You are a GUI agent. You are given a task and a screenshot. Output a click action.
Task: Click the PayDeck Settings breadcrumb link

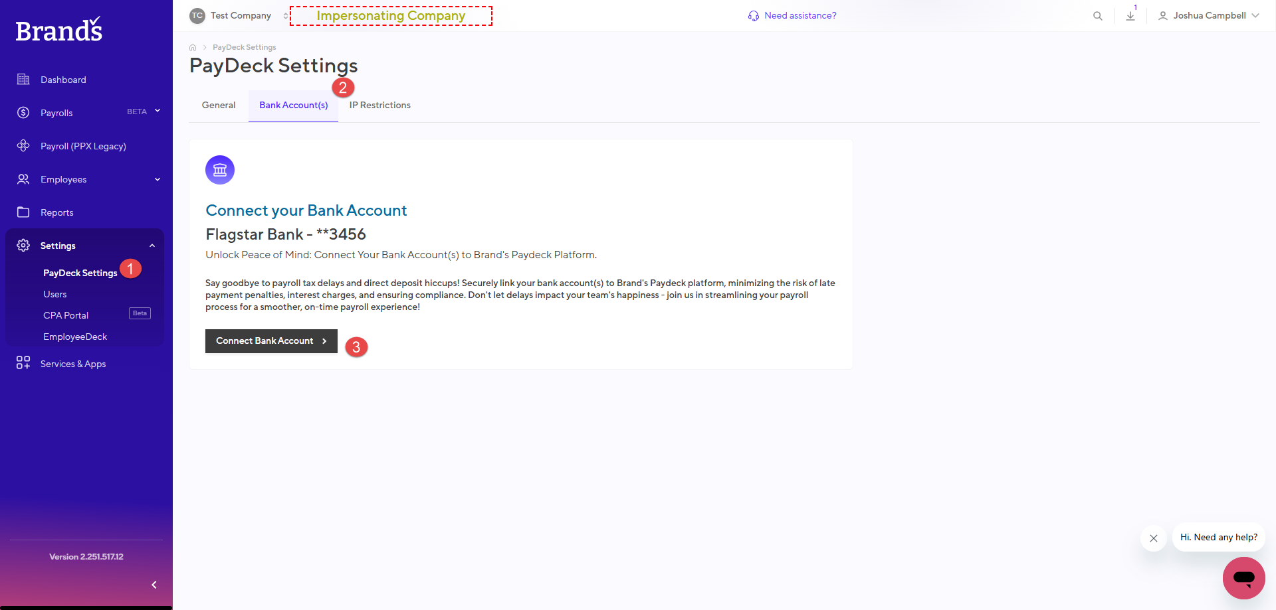pos(244,47)
